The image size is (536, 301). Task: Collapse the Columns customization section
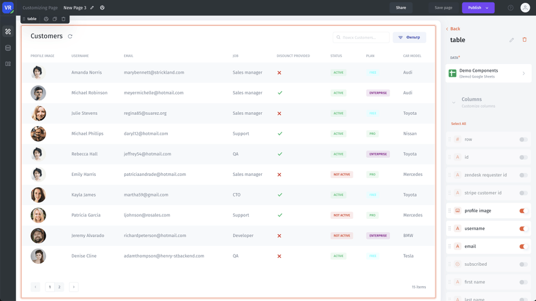tap(453, 100)
